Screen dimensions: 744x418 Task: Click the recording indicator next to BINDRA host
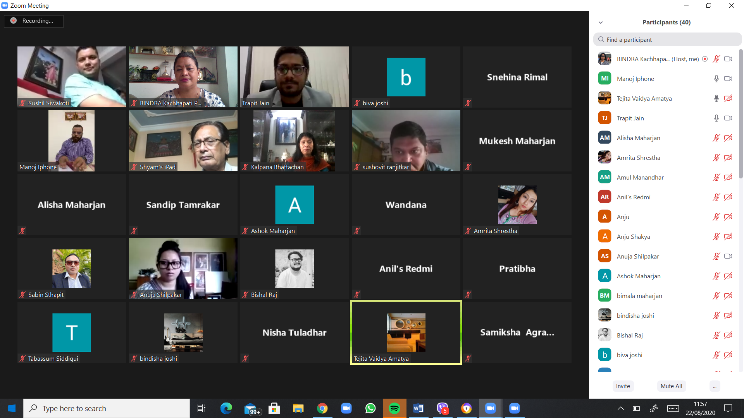pos(705,59)
